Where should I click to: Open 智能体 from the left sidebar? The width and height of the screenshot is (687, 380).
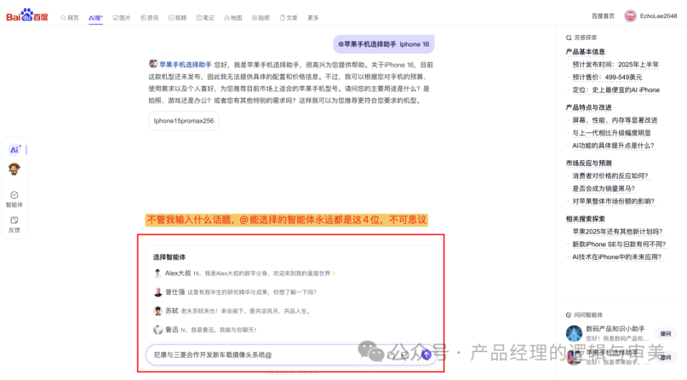click(x=14, y=200)
